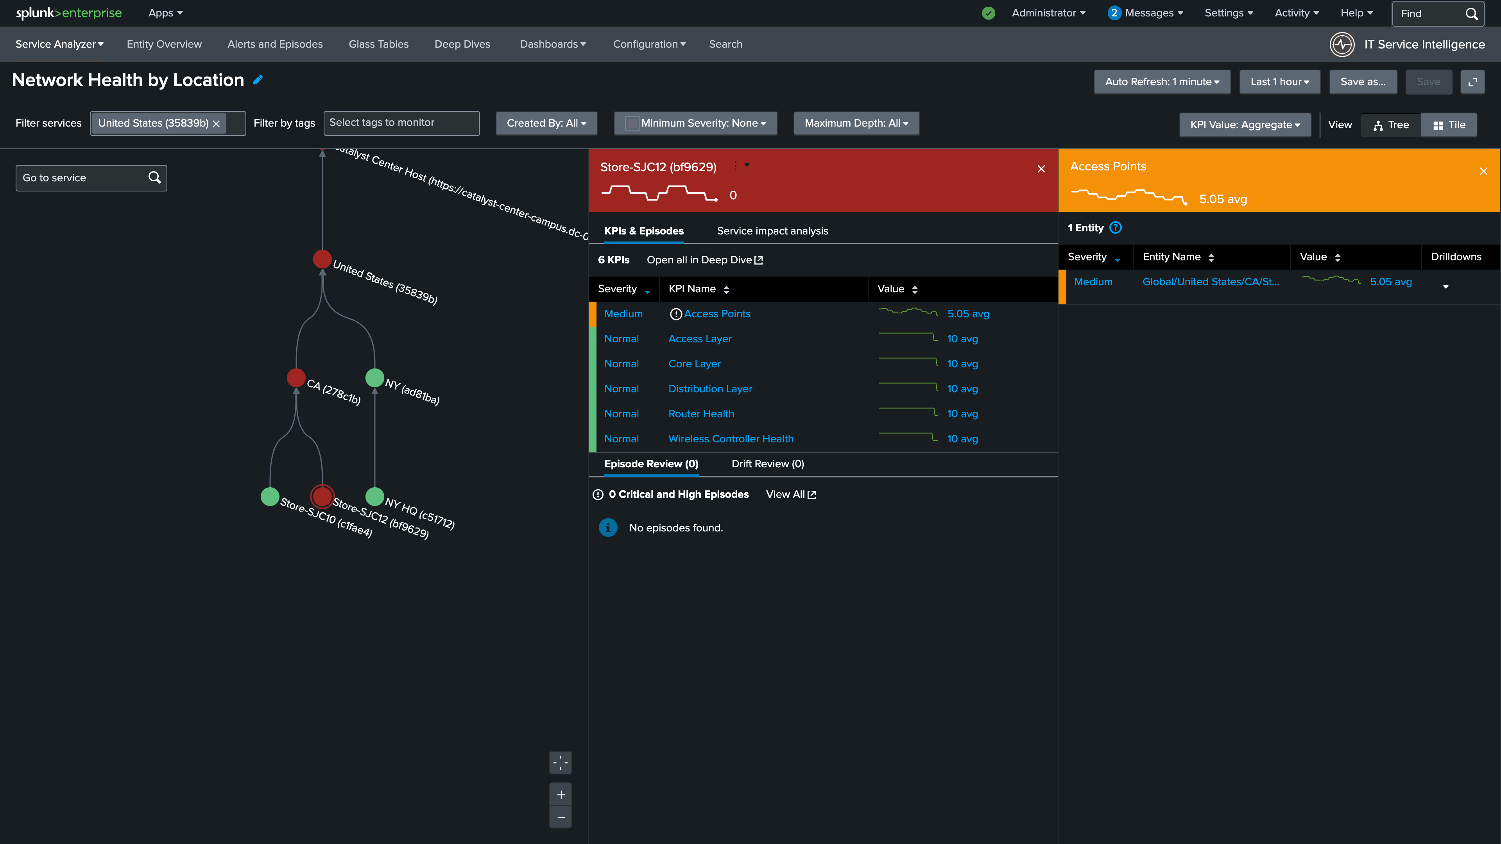Open the Router Health KPI link
The width and height of the screenshot is (1501, 844).
(701, 414)
